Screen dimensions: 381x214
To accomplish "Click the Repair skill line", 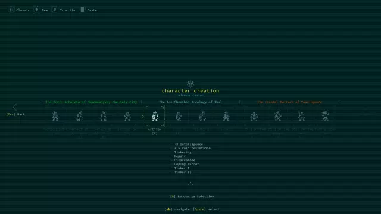I will [180, 156].
